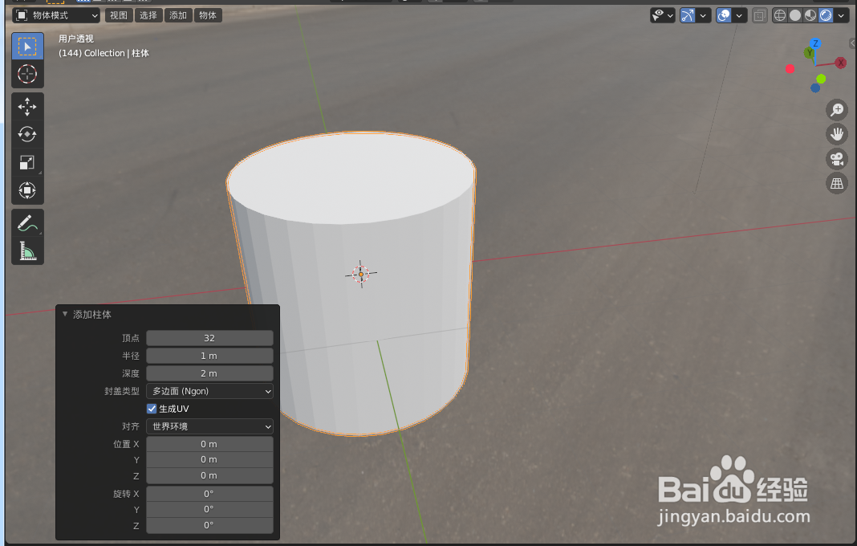
Task: Click the 物体 menu button
Action: 208,14
